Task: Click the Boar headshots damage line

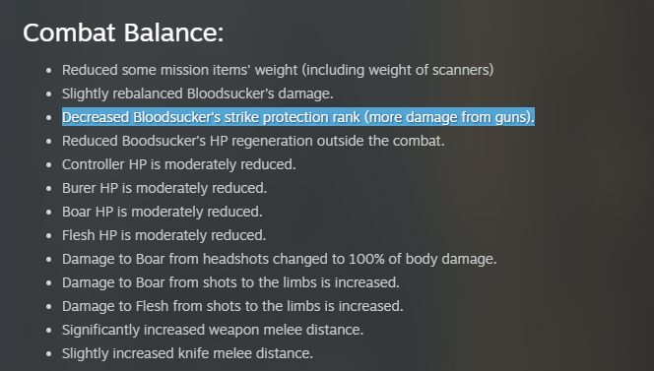Action: pyautogui.click(x=280, y=259)
